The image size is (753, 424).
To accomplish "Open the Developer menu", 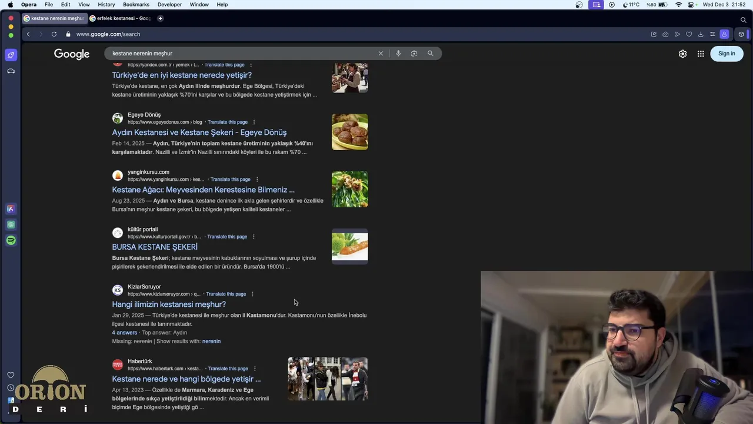I will [x=169, y=4].
